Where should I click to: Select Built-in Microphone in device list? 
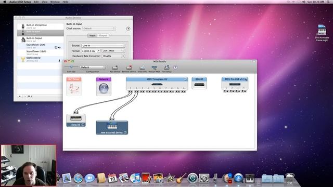pyautogui.click(x=41, y=26)
